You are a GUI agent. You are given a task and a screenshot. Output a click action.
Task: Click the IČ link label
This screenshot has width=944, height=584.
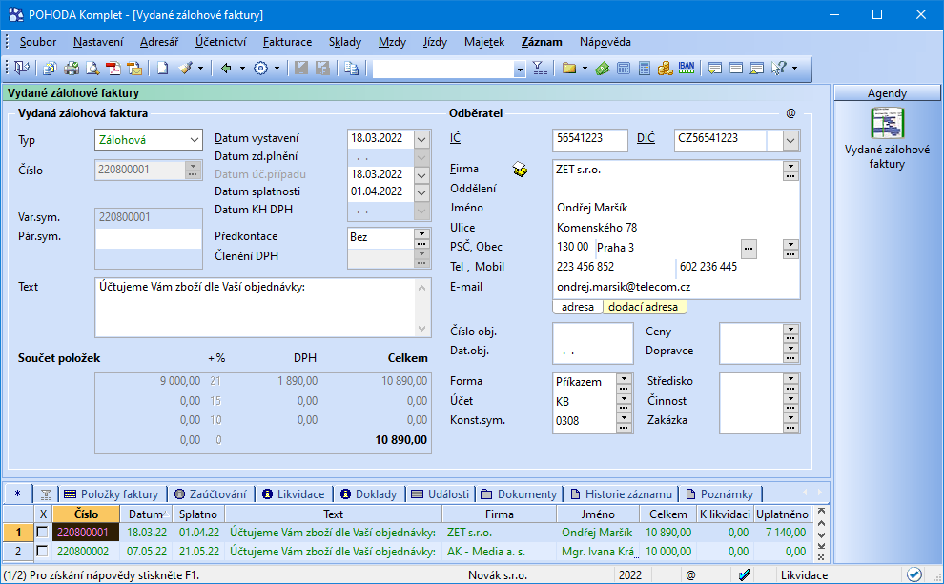click(x=455, y=138)
